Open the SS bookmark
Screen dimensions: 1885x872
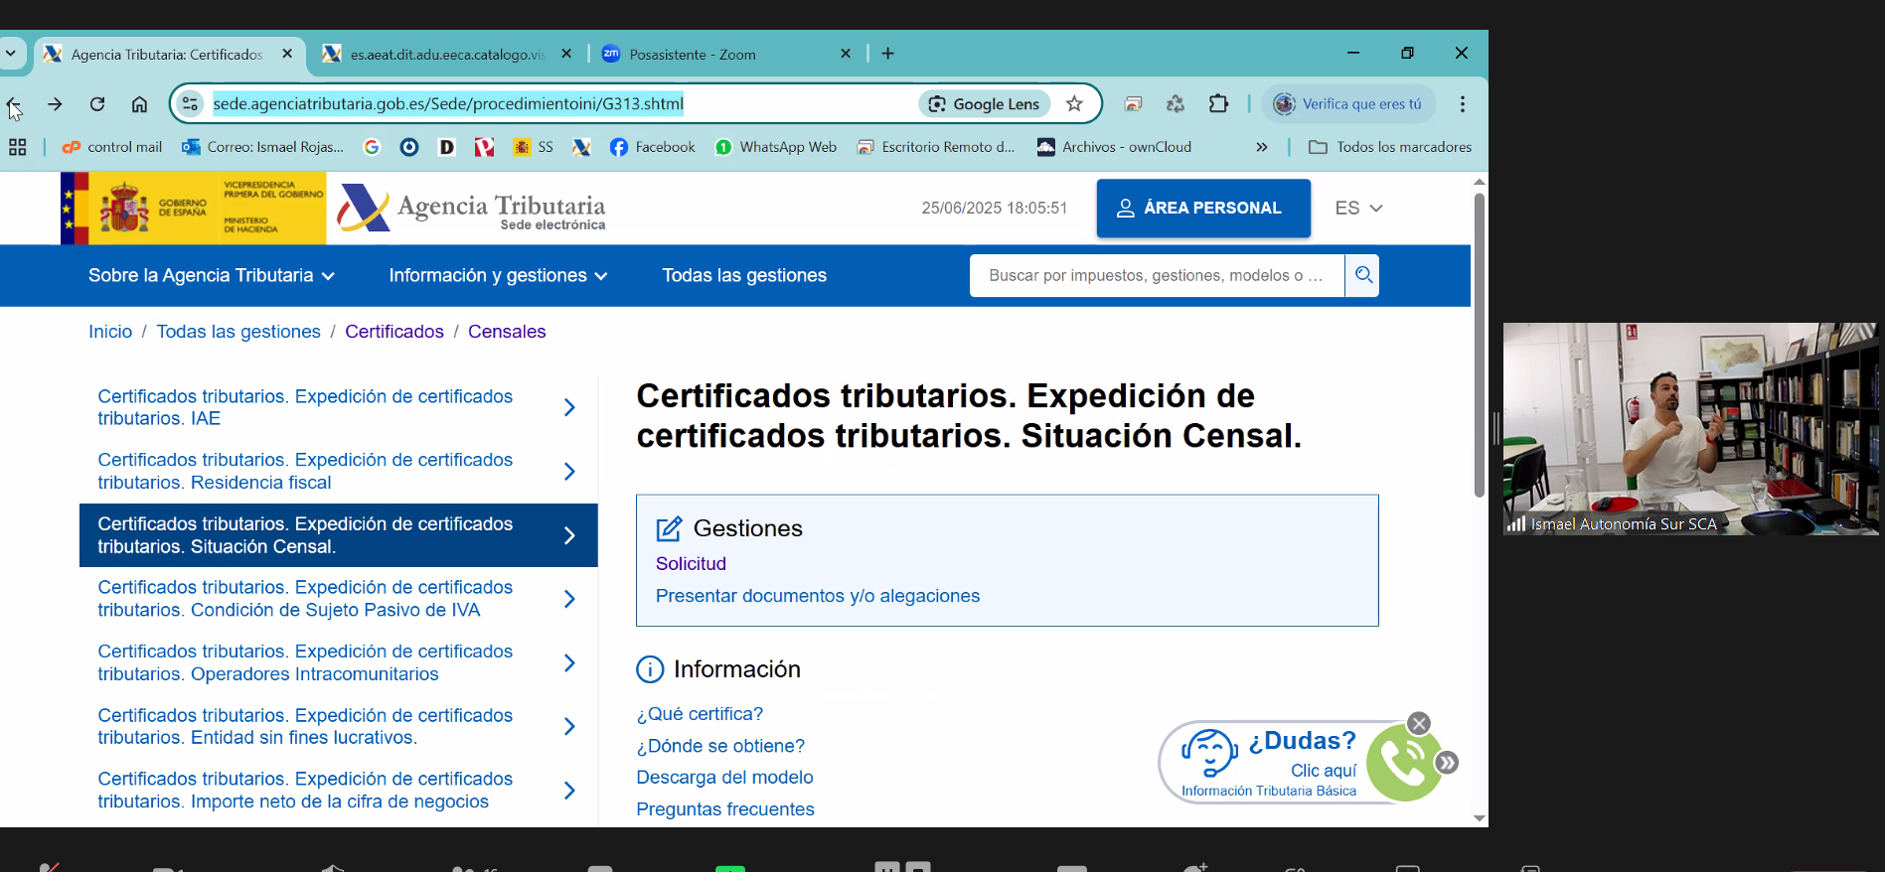(x=534, y=147)
